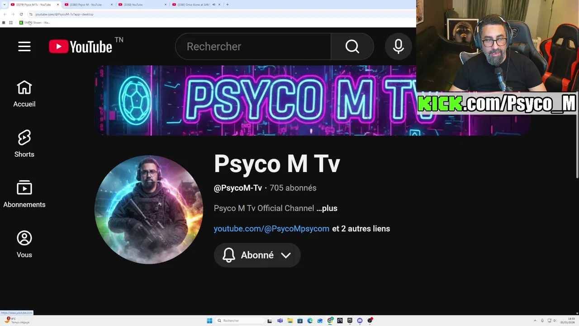Reload the page with the refresh button
The height and width of the screenshot is (326, 579).
21,14
